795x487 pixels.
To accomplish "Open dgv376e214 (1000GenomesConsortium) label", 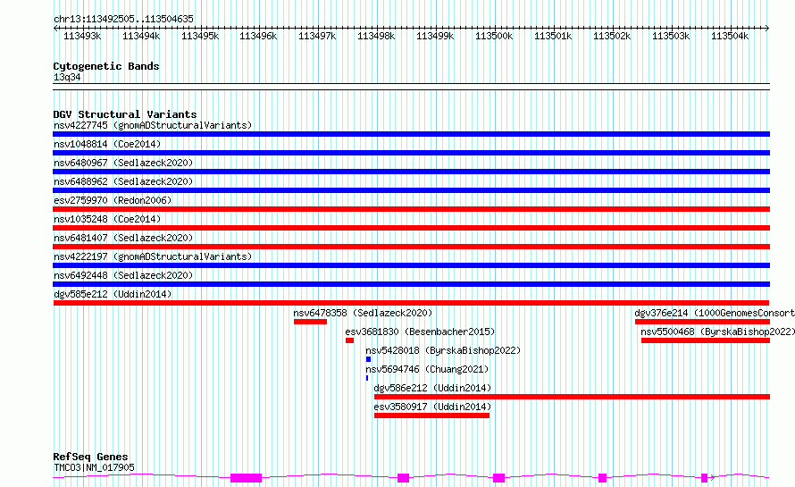I will pyautogui.click(x=715, y=313).
